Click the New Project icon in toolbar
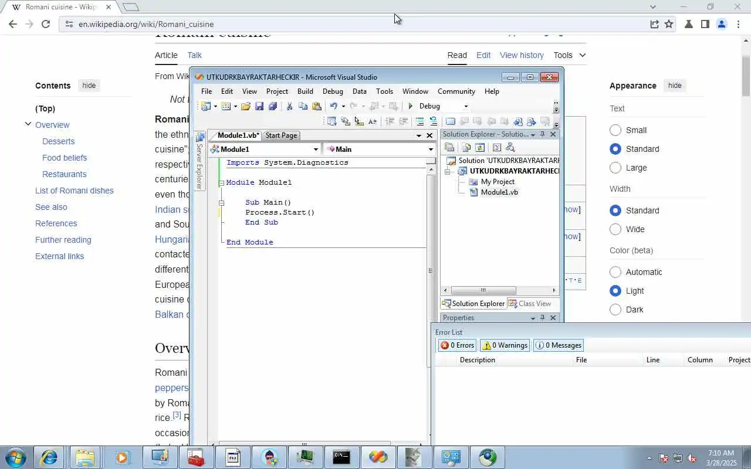Image resolution: width=751 pixels, height=469 pixels. (x=205, y=106)
